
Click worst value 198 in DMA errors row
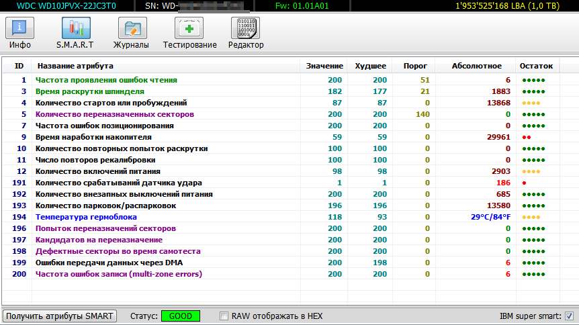[x=380, y=263]
